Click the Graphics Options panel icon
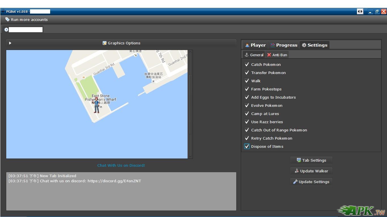Screen dimensions: 387x217 pyautogui.click(x=105, y=43)
